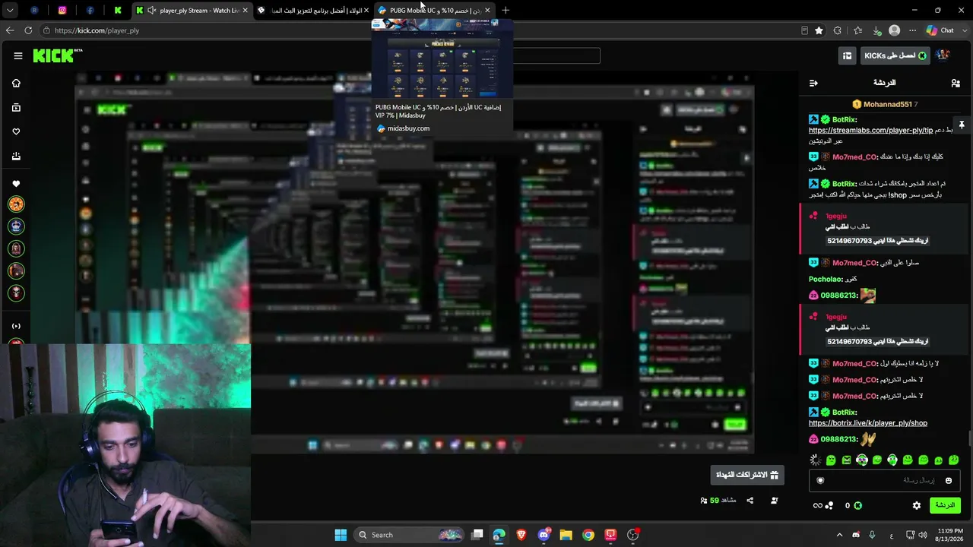Open the channel points infinity icon

818,505
